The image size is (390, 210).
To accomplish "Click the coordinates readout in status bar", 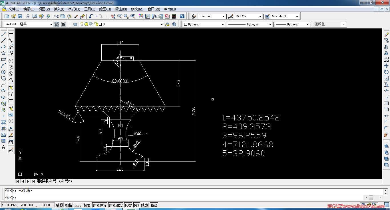I will point(27,205).
